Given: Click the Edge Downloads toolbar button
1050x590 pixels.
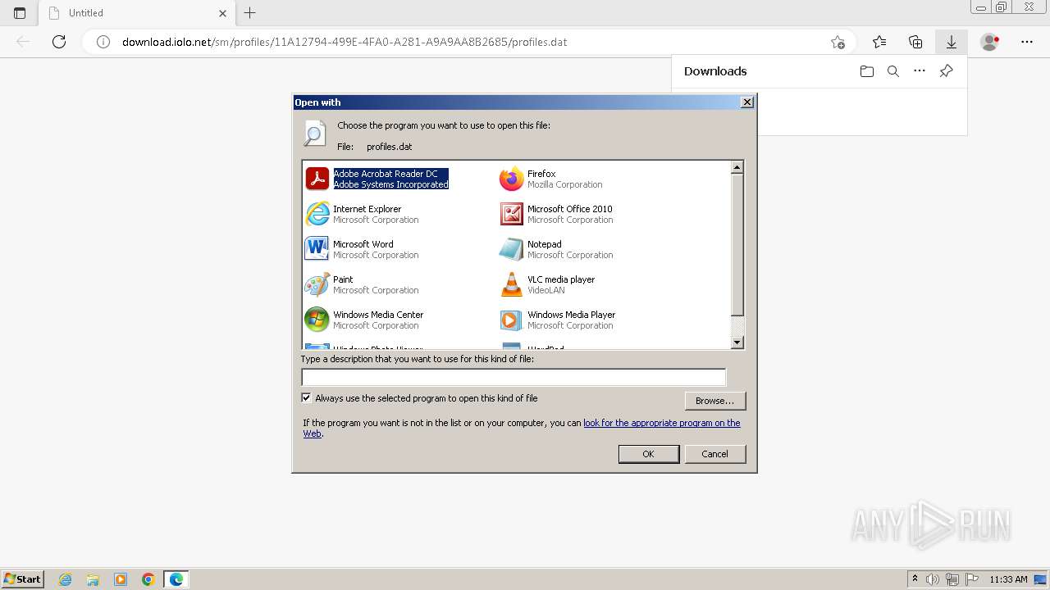Looking at the screenshot, I should [952, 42].
